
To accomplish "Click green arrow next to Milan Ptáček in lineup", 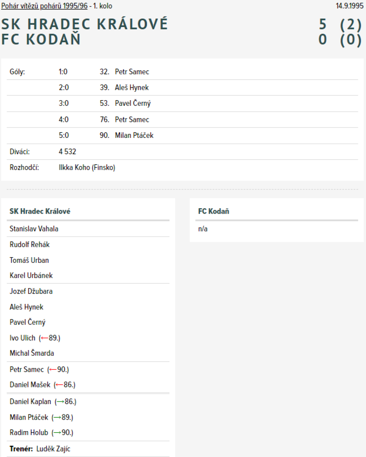I will tap(58, 417).
